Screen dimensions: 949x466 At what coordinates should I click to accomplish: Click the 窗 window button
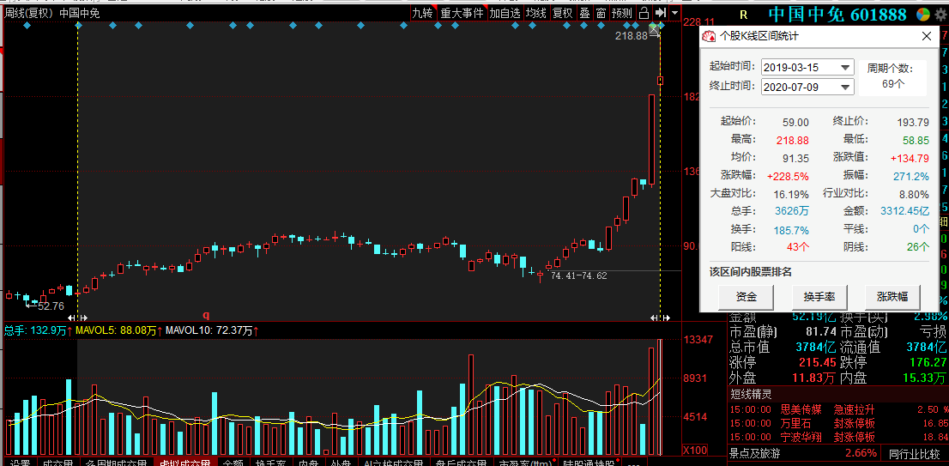[x=601, y=13]
